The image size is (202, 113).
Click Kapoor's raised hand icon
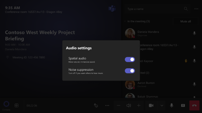(186, 61)
